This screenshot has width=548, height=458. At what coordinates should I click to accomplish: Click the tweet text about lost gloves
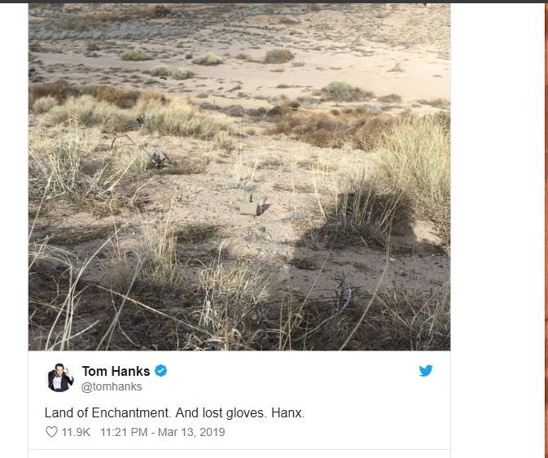[x=174, y=413]
